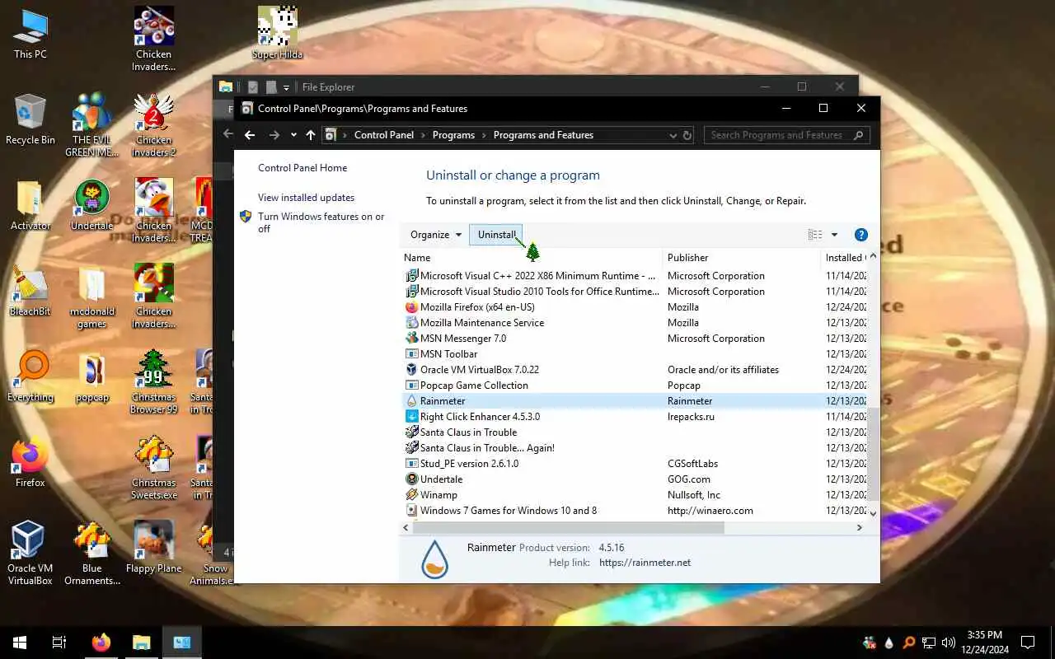
Task: Open the Flappy Plane desktop icon
Action: (x=154, y=548)
